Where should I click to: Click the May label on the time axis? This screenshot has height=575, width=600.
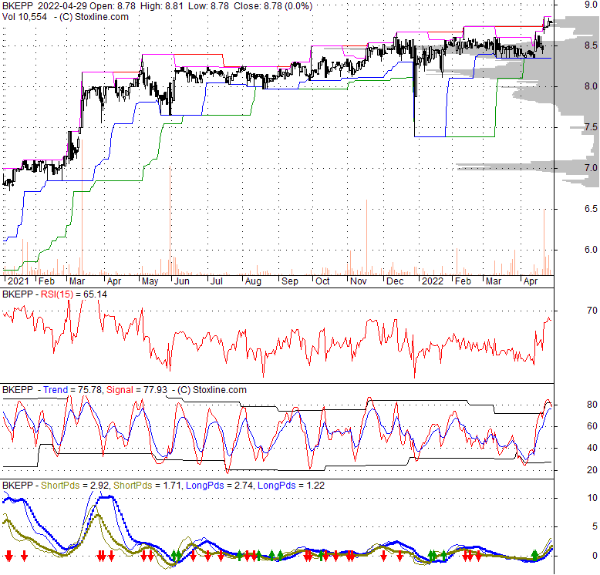coord(150,281)
